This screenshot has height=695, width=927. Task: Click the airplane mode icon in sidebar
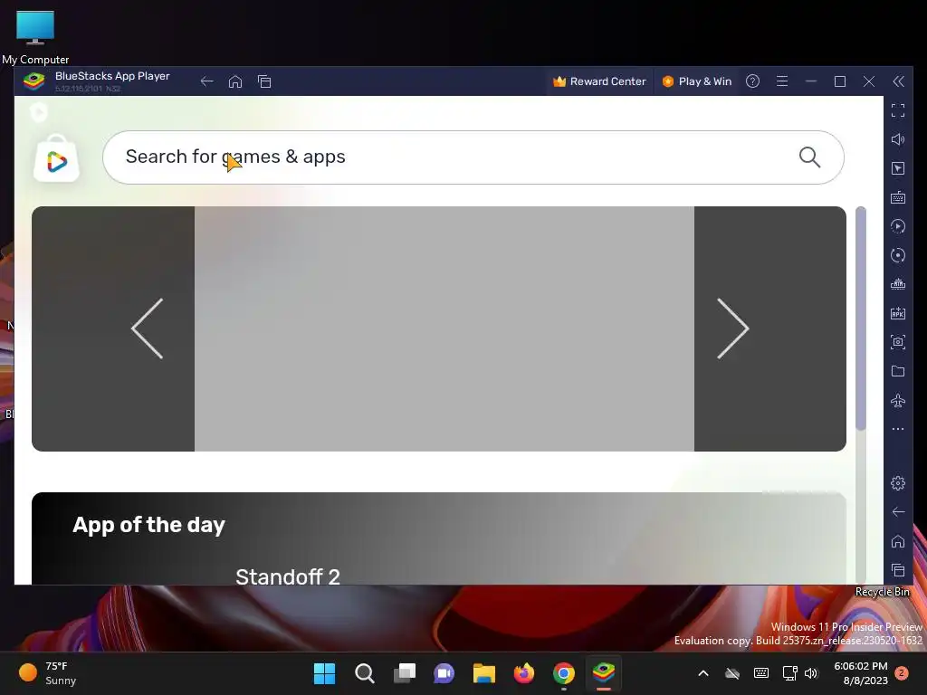898,400
